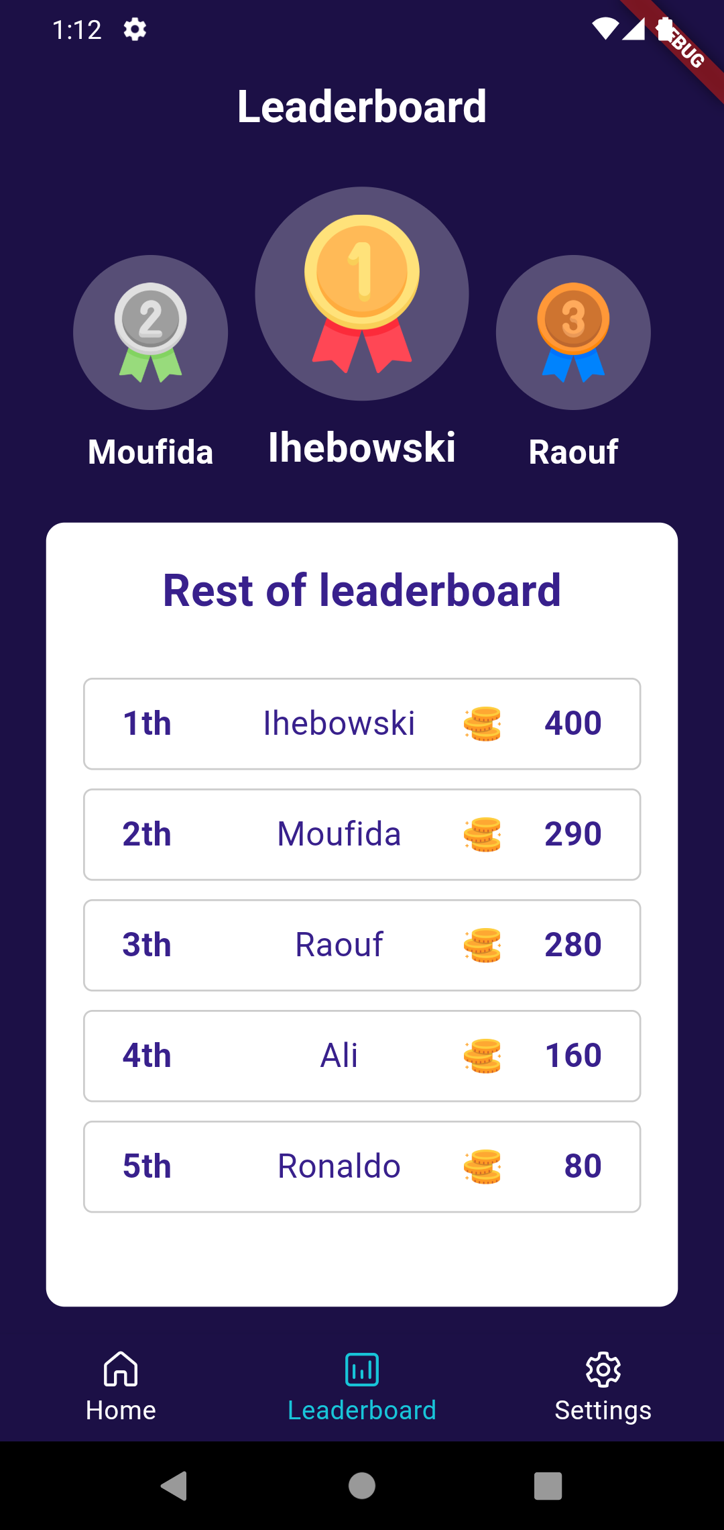Tap the gear icon in the status bar
The image size is (724, 1530).
coord(133,30)
